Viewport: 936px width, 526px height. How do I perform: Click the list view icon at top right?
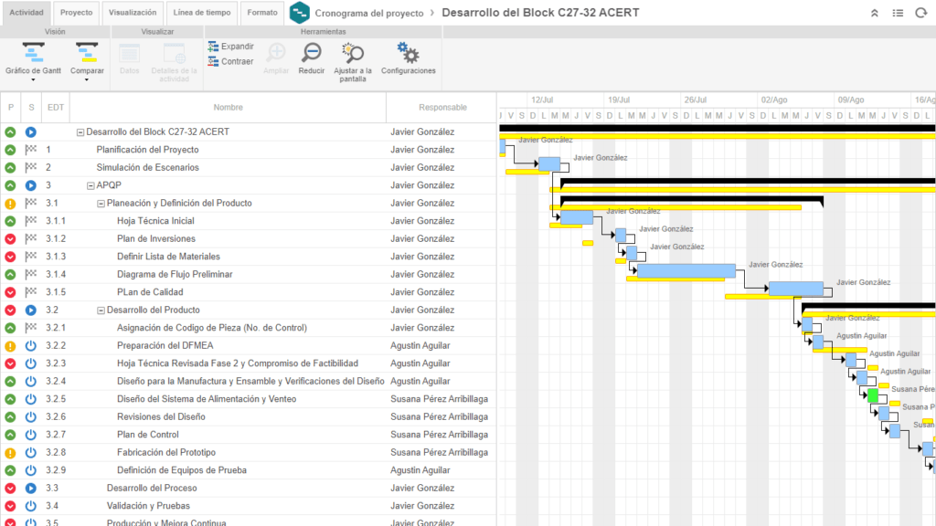click(x=898, y=13)
